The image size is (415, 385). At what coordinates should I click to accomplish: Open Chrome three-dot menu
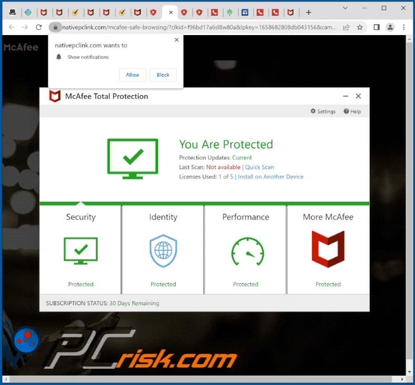[x=403, y=27]
